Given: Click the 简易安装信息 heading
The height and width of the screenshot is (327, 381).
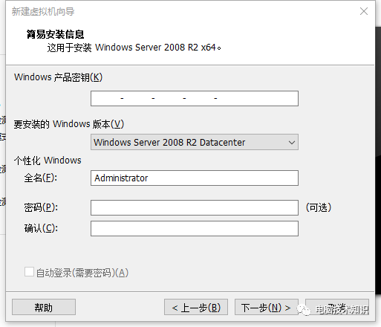Looking at the screenshot, I should 56,34.
